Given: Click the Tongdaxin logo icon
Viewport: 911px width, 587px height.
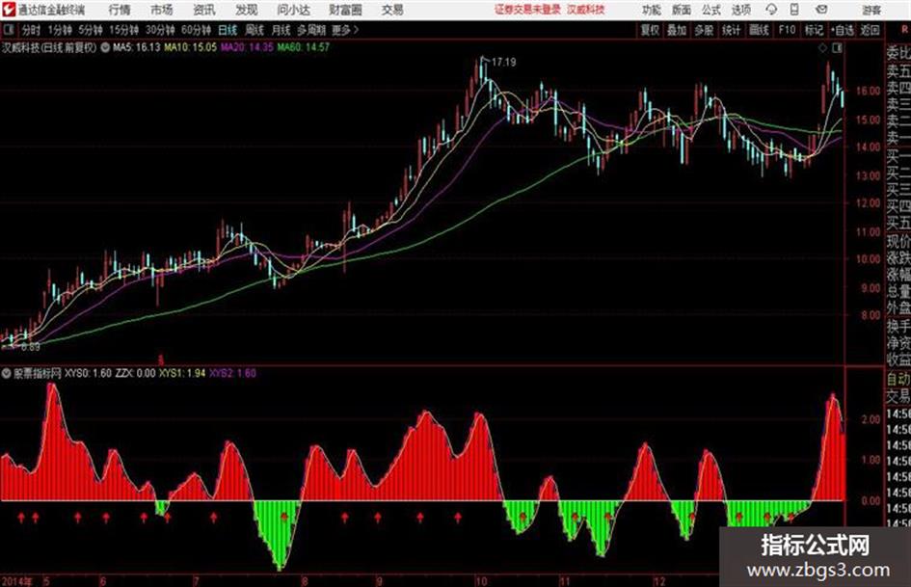Looking at the screenshot, I should [x=9, y=10].
